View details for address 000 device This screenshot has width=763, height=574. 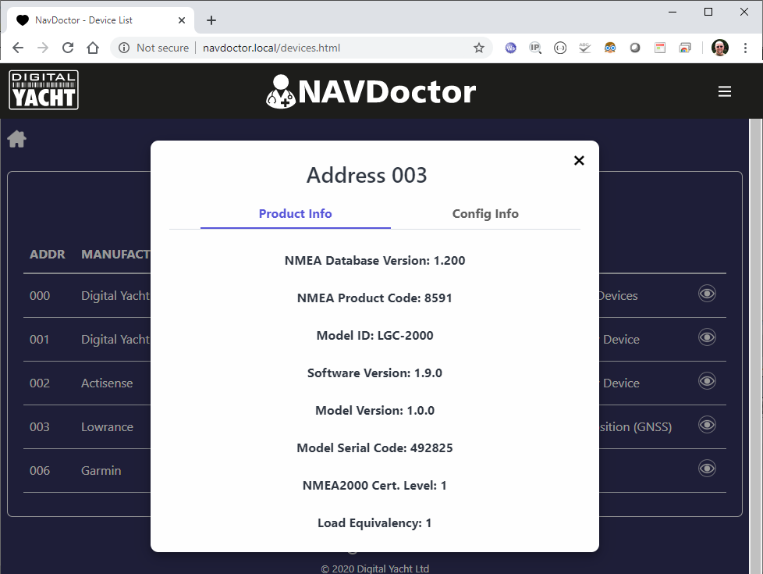pos(707,294)
